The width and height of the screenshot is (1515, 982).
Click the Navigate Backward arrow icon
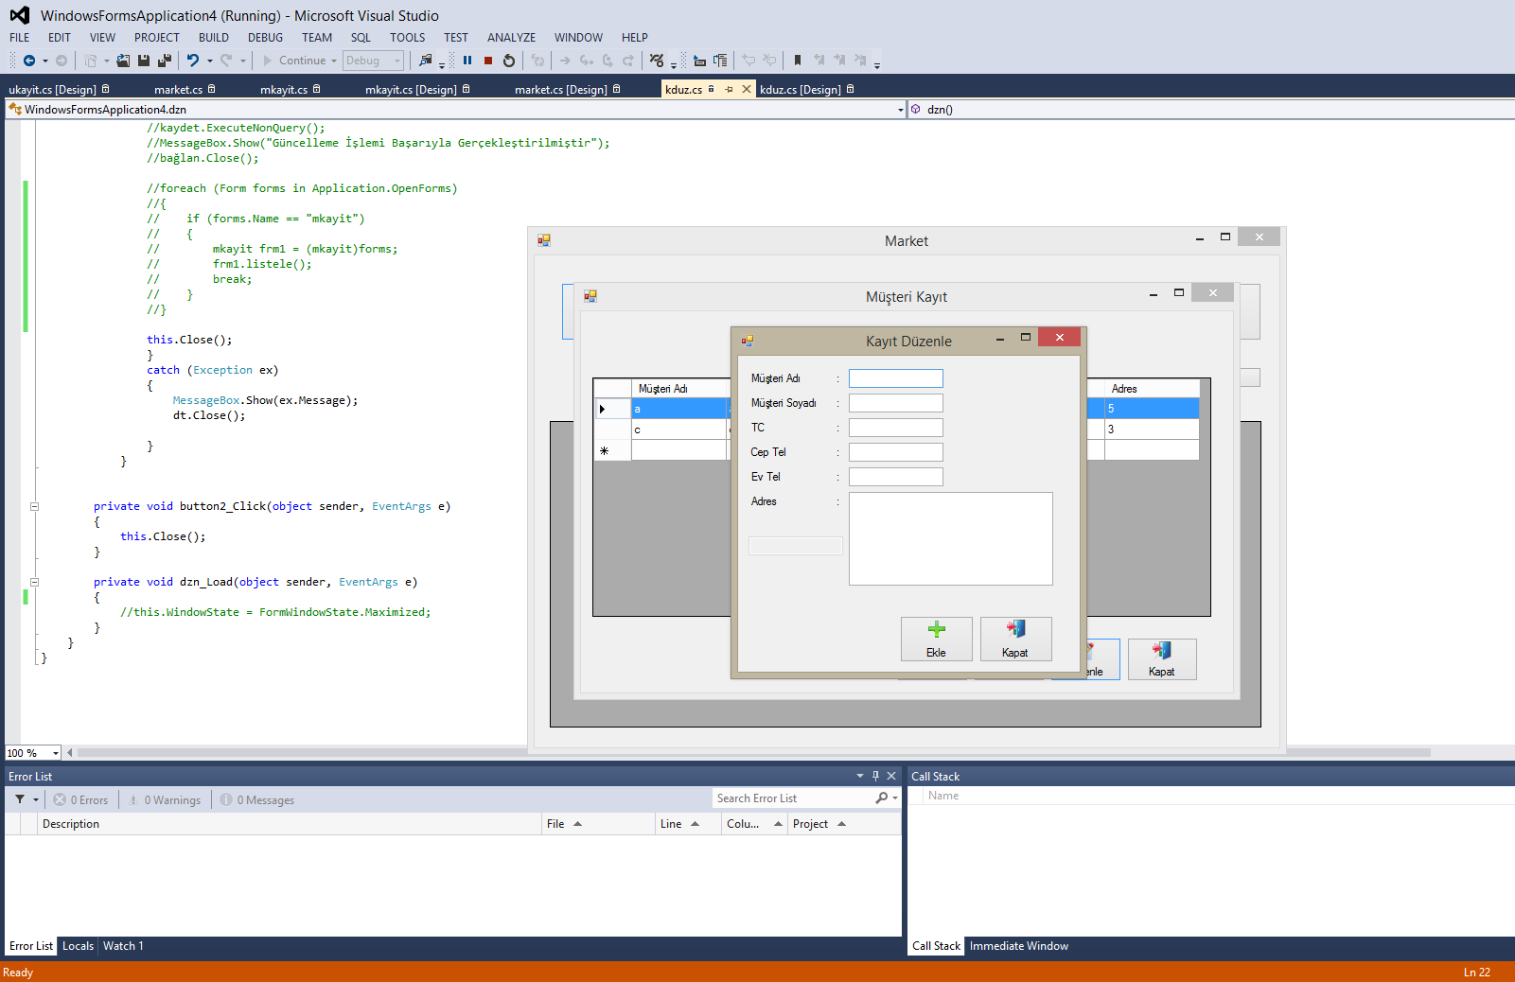(29, 61)
